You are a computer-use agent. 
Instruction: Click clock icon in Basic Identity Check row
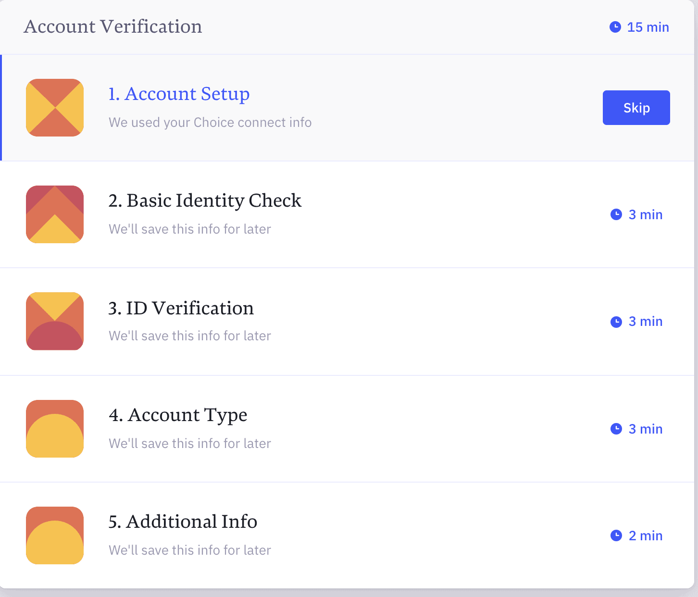616,214
